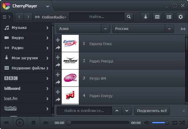Open the Видео section
Viewport: 188px width, 129px height.
[26, 38]
